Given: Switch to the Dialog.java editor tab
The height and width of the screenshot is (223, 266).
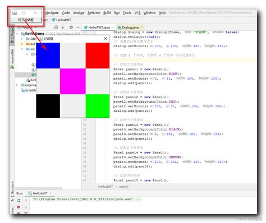Looking at the screenshot, I should coord(130,28).
